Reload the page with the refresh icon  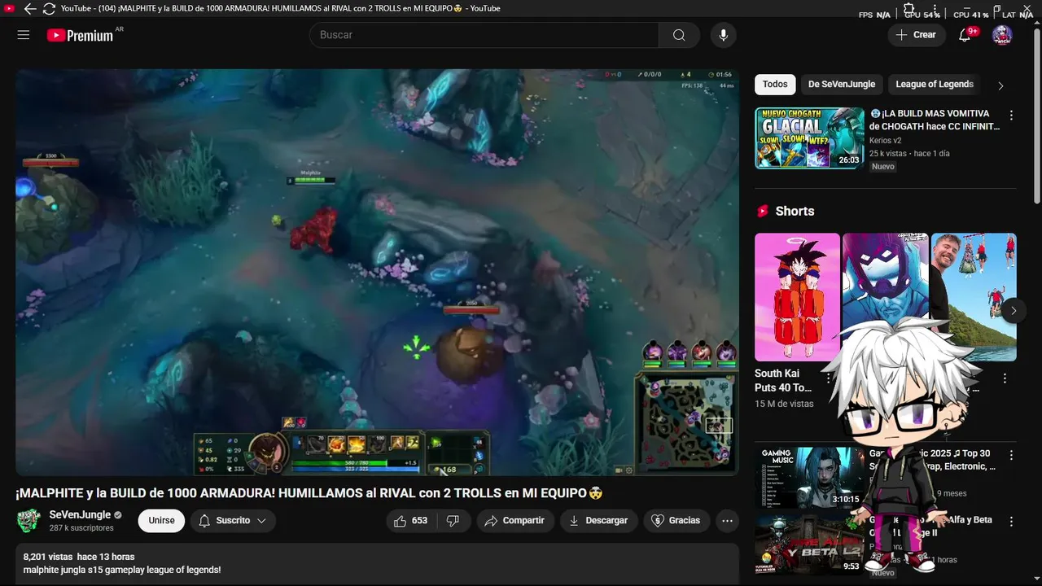click(x=49, y=8)
